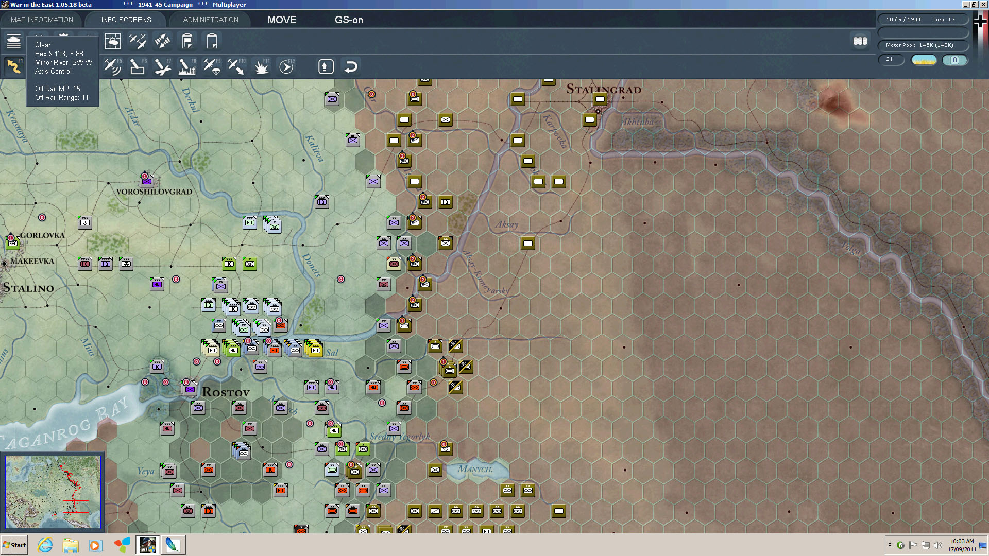The image size is (989, 556).
Task: Click the Motor Pool 145K readout
Action: pos(923,45)
